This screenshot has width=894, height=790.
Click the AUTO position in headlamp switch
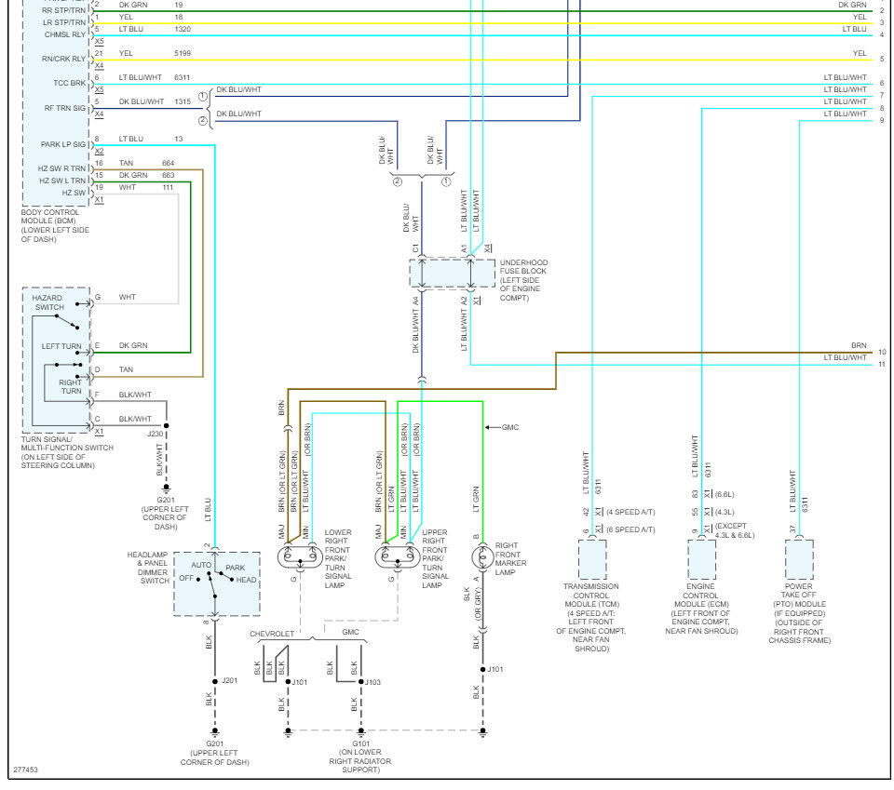pos(201,565)
